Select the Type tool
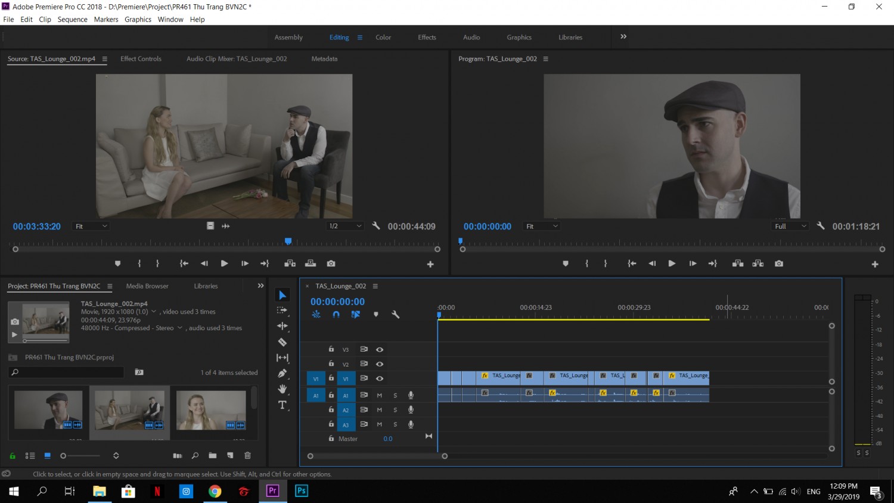This screenshot has width=894, height=503. (283, 405)
